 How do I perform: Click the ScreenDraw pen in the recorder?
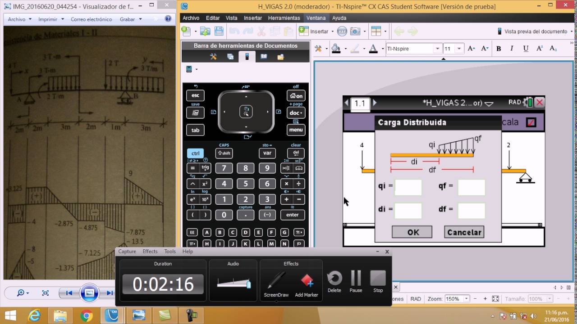[276, 284]
